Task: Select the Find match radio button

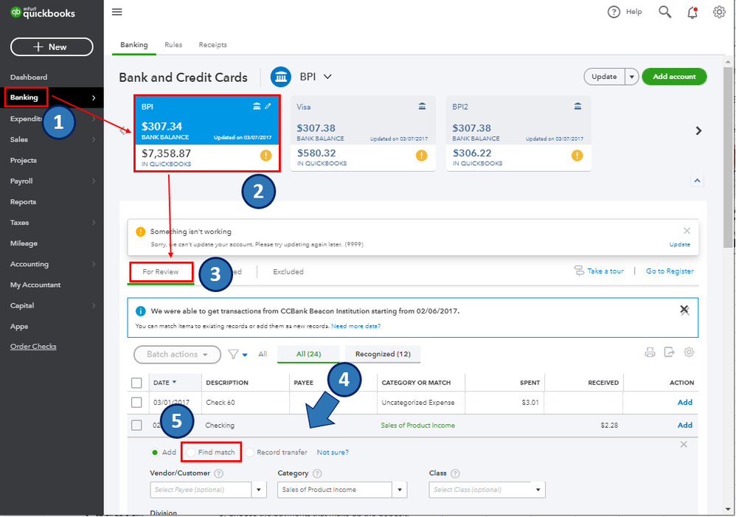Action: point(190,452)
